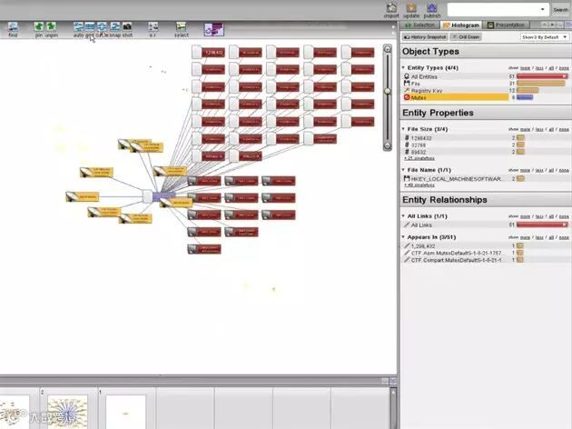This screenshot has width=572, height=429.
Task: Select the All Links relationship row
Action: [456, 225]
